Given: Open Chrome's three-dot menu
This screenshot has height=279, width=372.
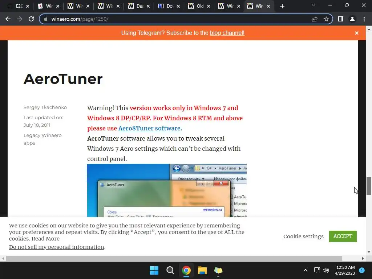Looking at the screenshot, I should [x=364, y=19].
